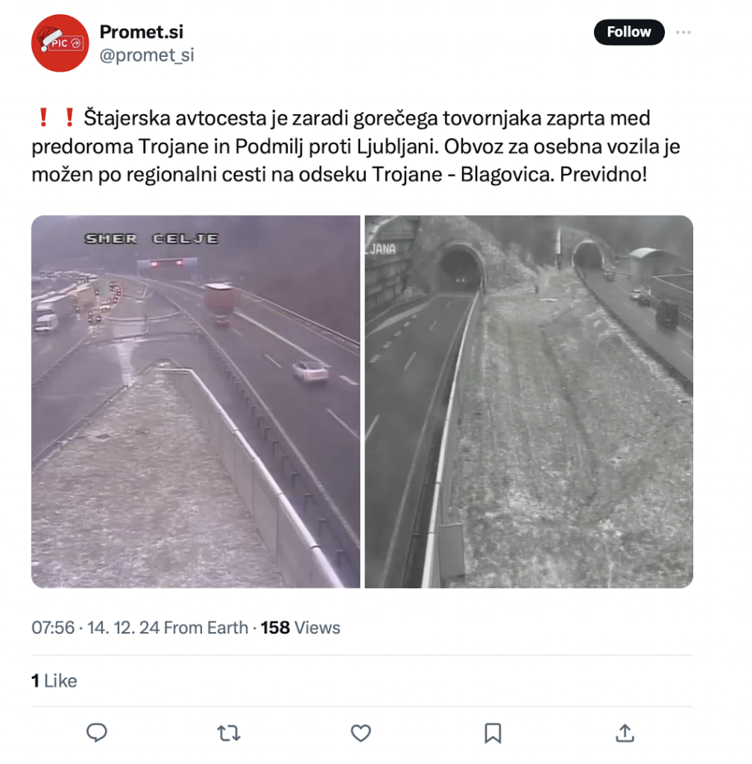Image resolution: width=752 pixels, height=764 pixels.
Task: Click the tweet text about Štajerska avtocesta
Action: point(356,146)
